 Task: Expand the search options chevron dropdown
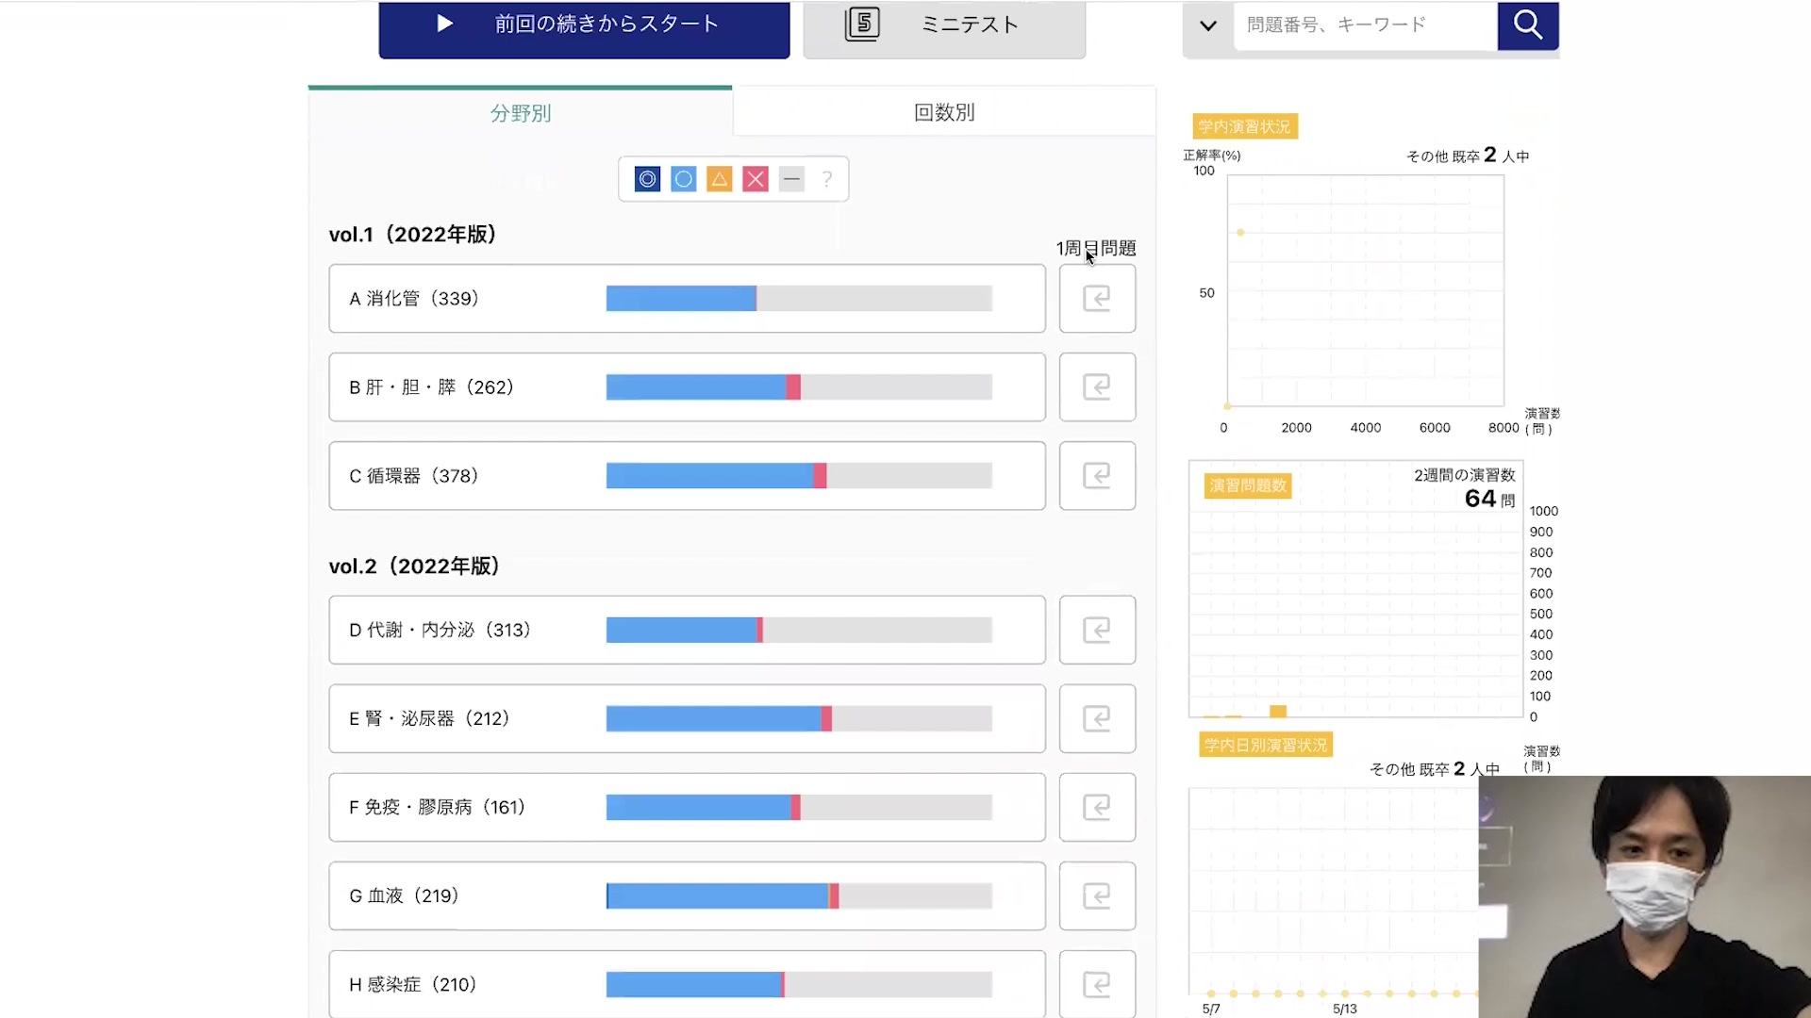coord(1207,25)
